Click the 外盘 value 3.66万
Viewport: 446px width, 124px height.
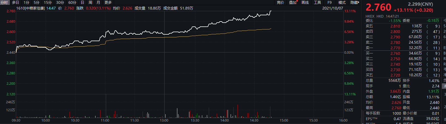coord(395,92)
